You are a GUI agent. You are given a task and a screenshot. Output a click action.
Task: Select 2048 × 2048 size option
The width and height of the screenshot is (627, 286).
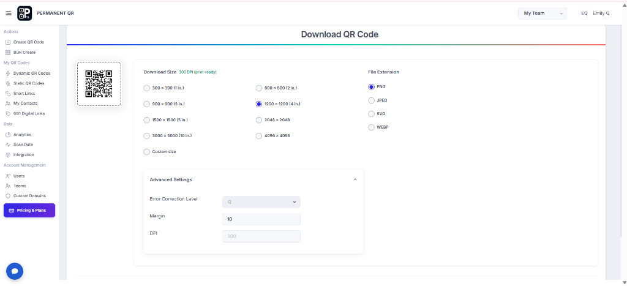[x=259, y=120]
